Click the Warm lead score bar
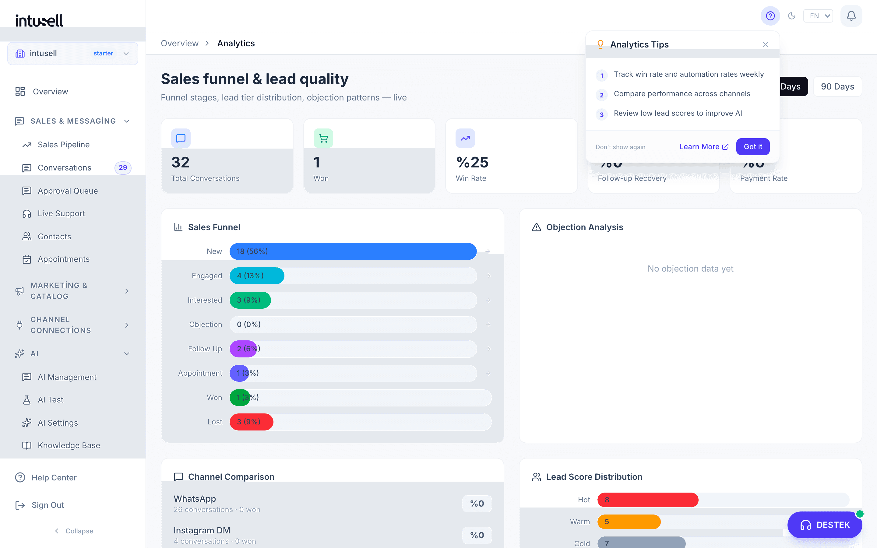Viewport: 877px width, 548px height. (629, 522)
